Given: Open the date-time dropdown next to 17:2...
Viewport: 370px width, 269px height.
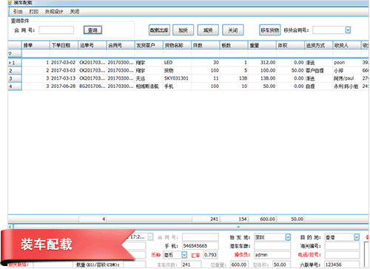Looking at the screenshot, I should tap(150, 237).
